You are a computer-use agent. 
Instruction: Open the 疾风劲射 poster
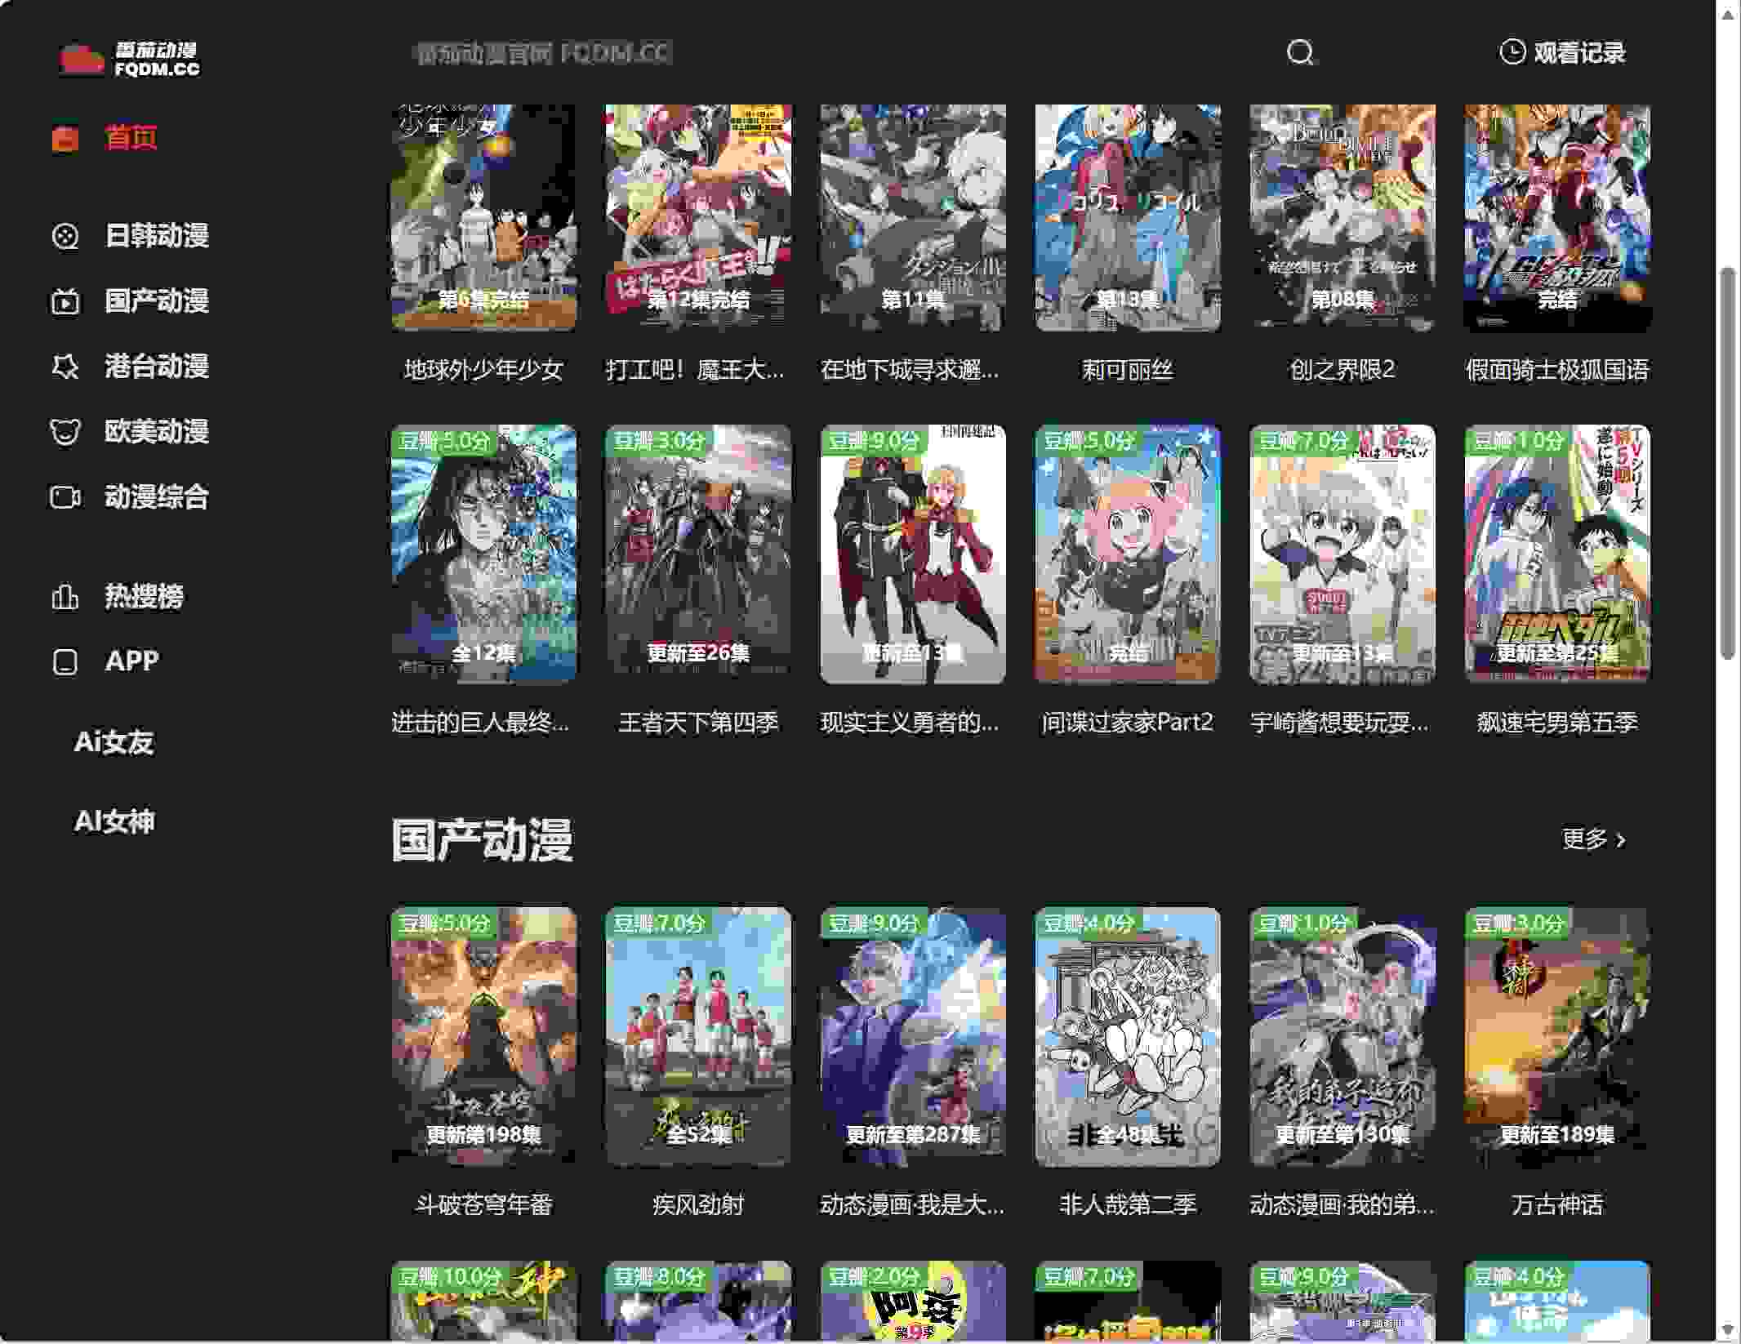[x=698, y=1037]
